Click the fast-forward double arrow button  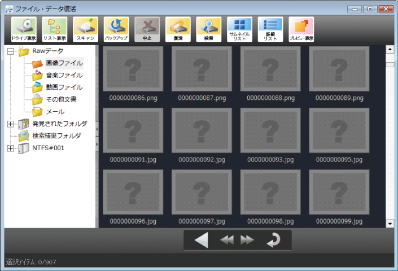pos(247,241)
